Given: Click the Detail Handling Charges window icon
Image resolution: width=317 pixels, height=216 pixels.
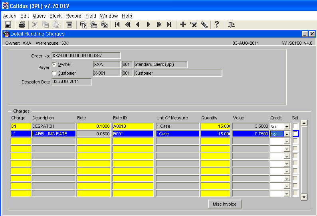Looking at the screenshot, I should tap(6, 34).
